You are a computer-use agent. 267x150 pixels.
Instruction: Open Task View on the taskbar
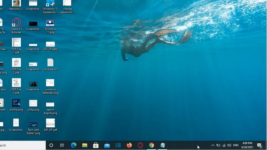click(62, 145)
